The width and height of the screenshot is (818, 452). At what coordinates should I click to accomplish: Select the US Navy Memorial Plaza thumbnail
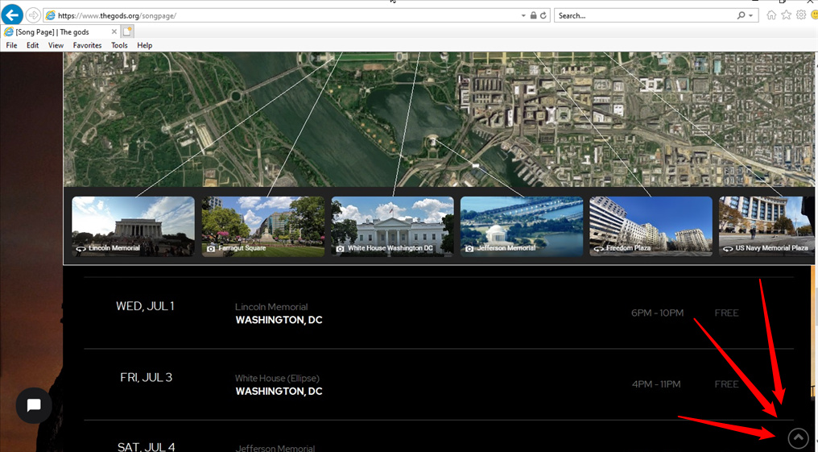coord(766,226)
